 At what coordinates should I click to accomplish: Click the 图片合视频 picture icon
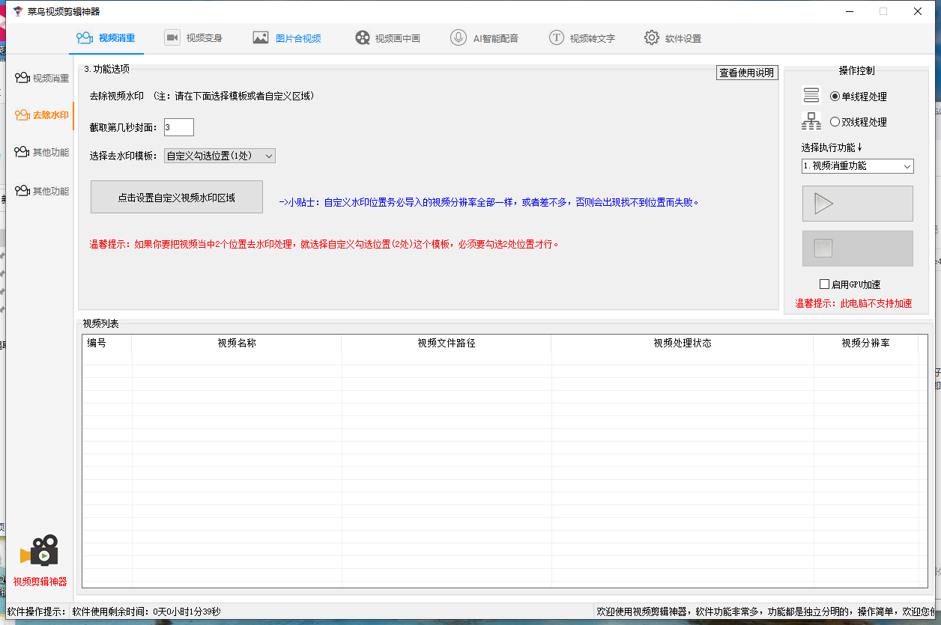(x=261, y=38)
